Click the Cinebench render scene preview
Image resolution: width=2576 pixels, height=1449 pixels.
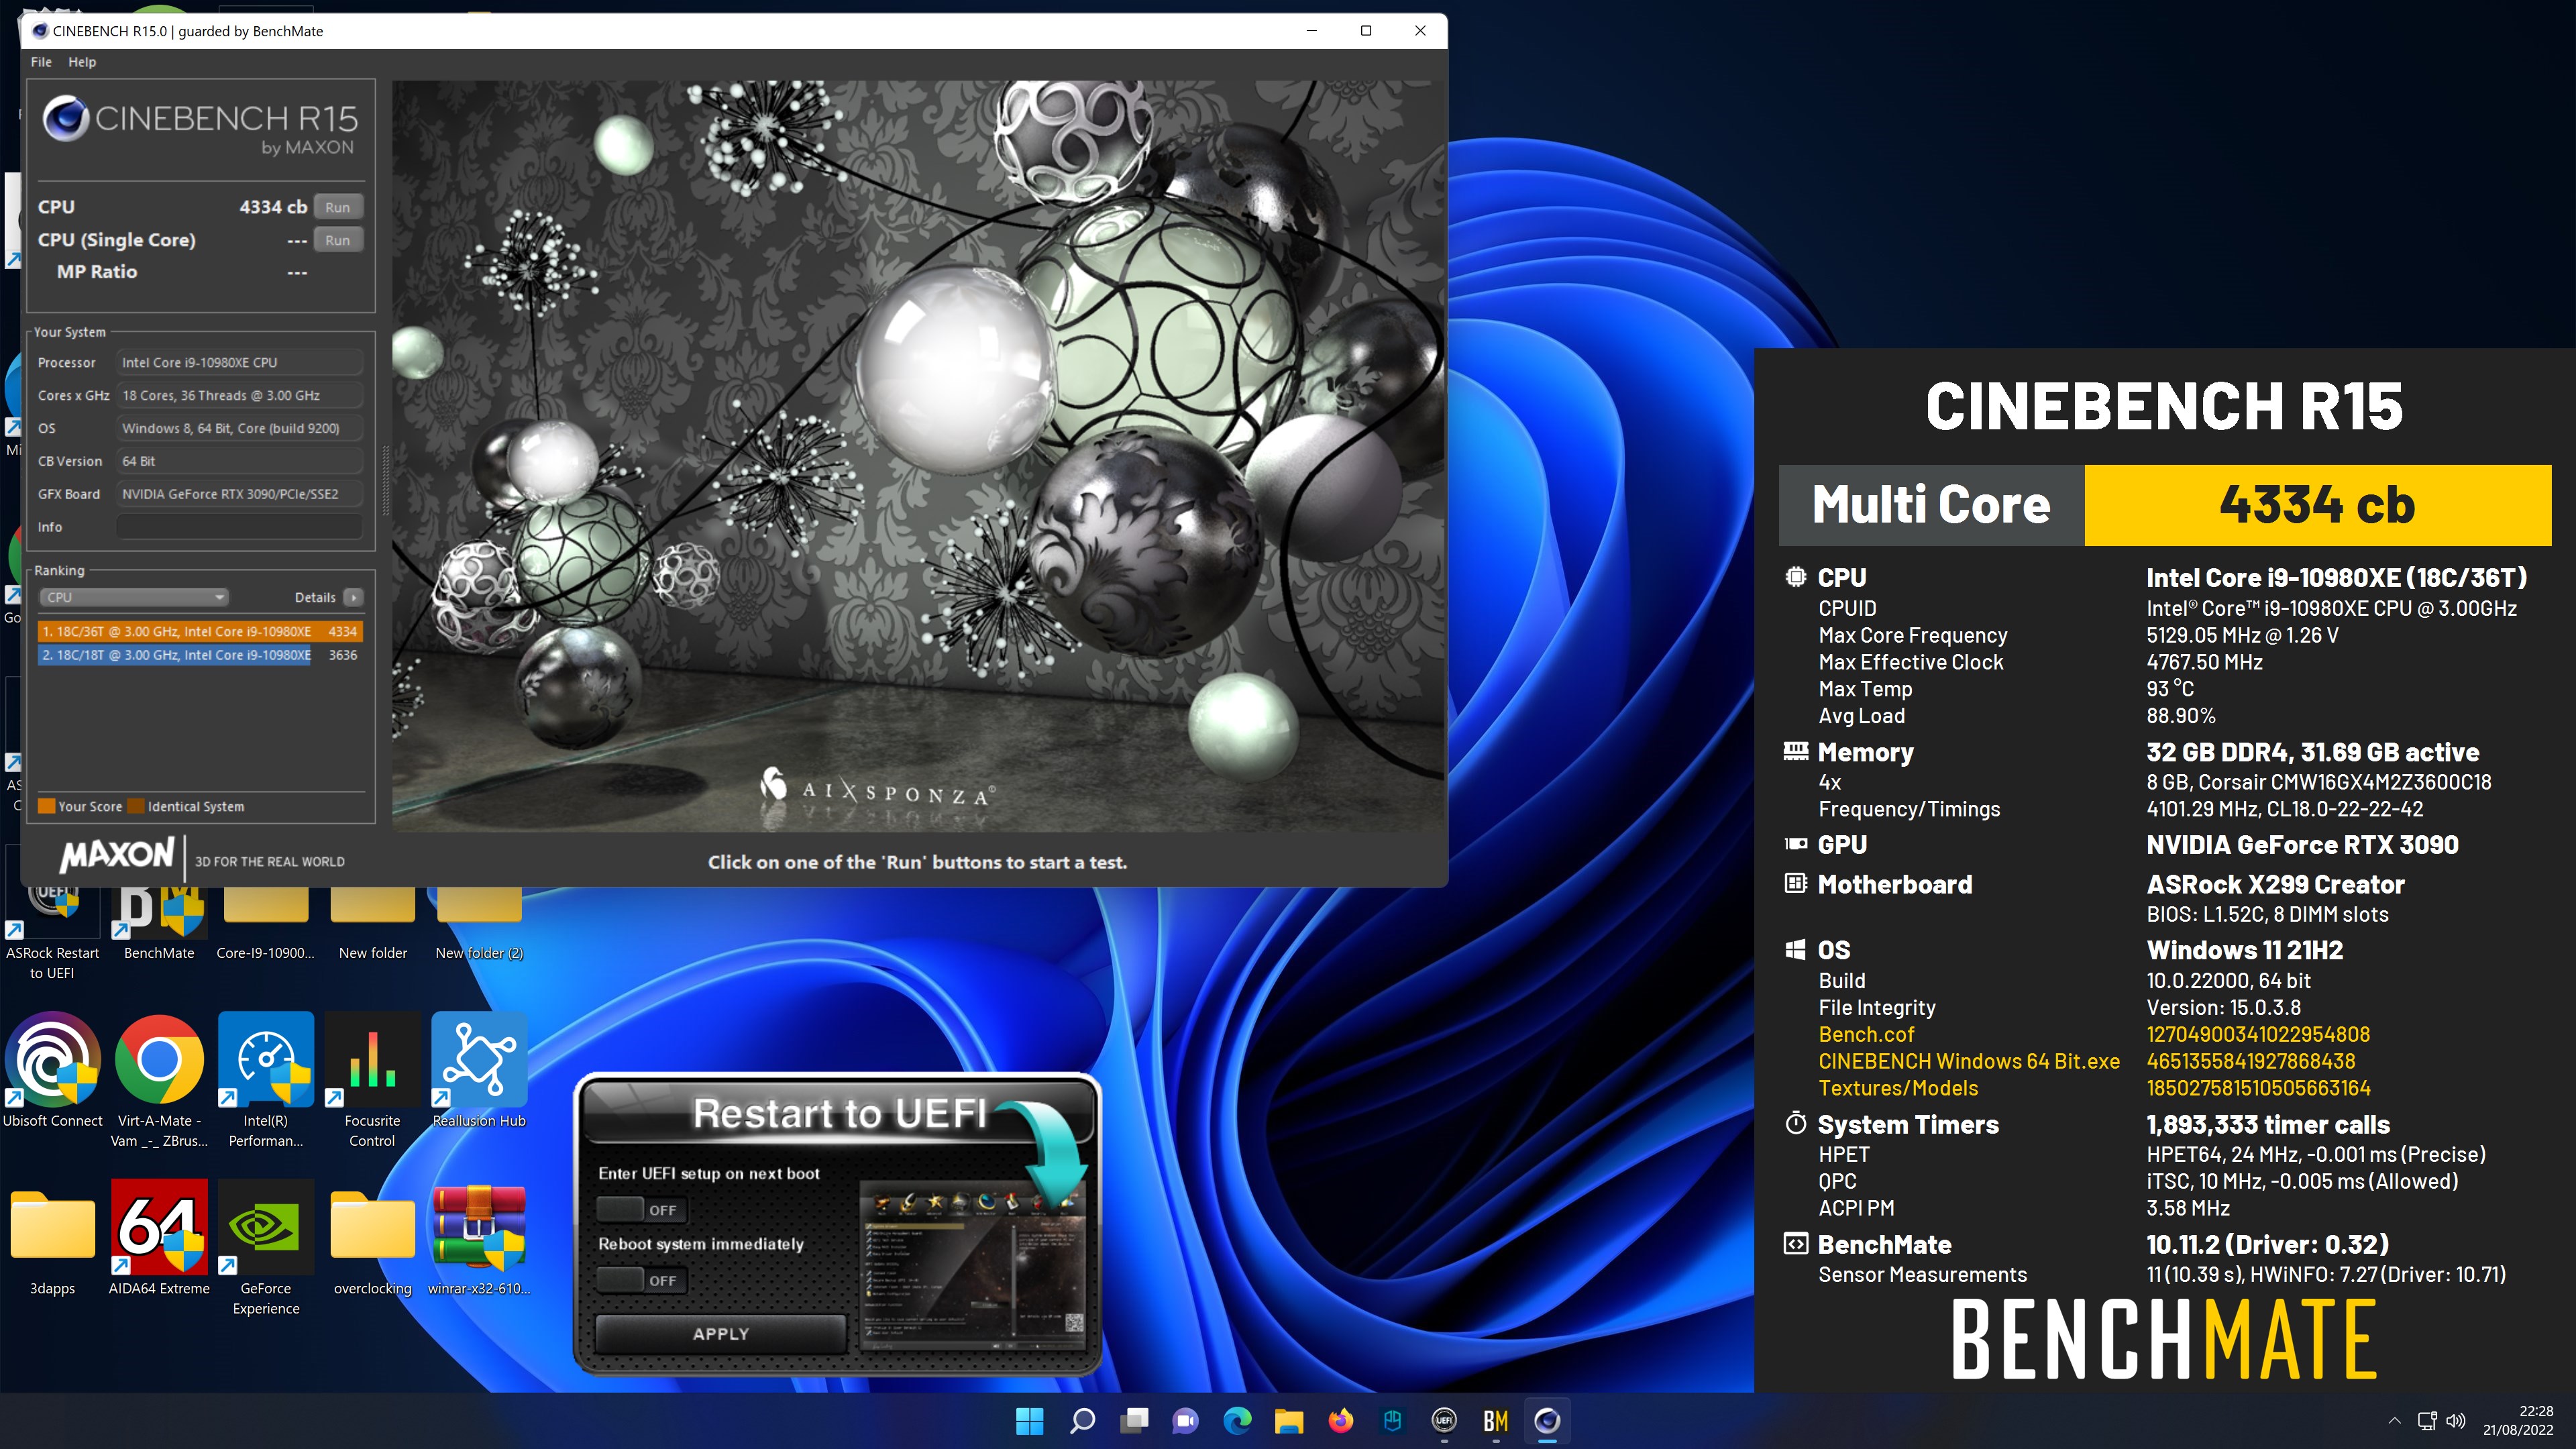point(918,456)
